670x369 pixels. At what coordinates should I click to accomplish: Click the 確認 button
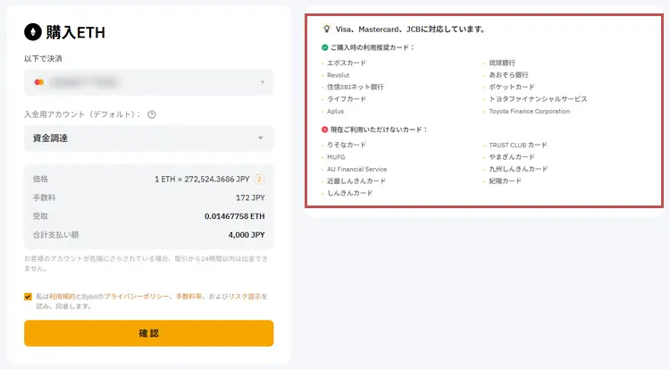pos(148,333)
